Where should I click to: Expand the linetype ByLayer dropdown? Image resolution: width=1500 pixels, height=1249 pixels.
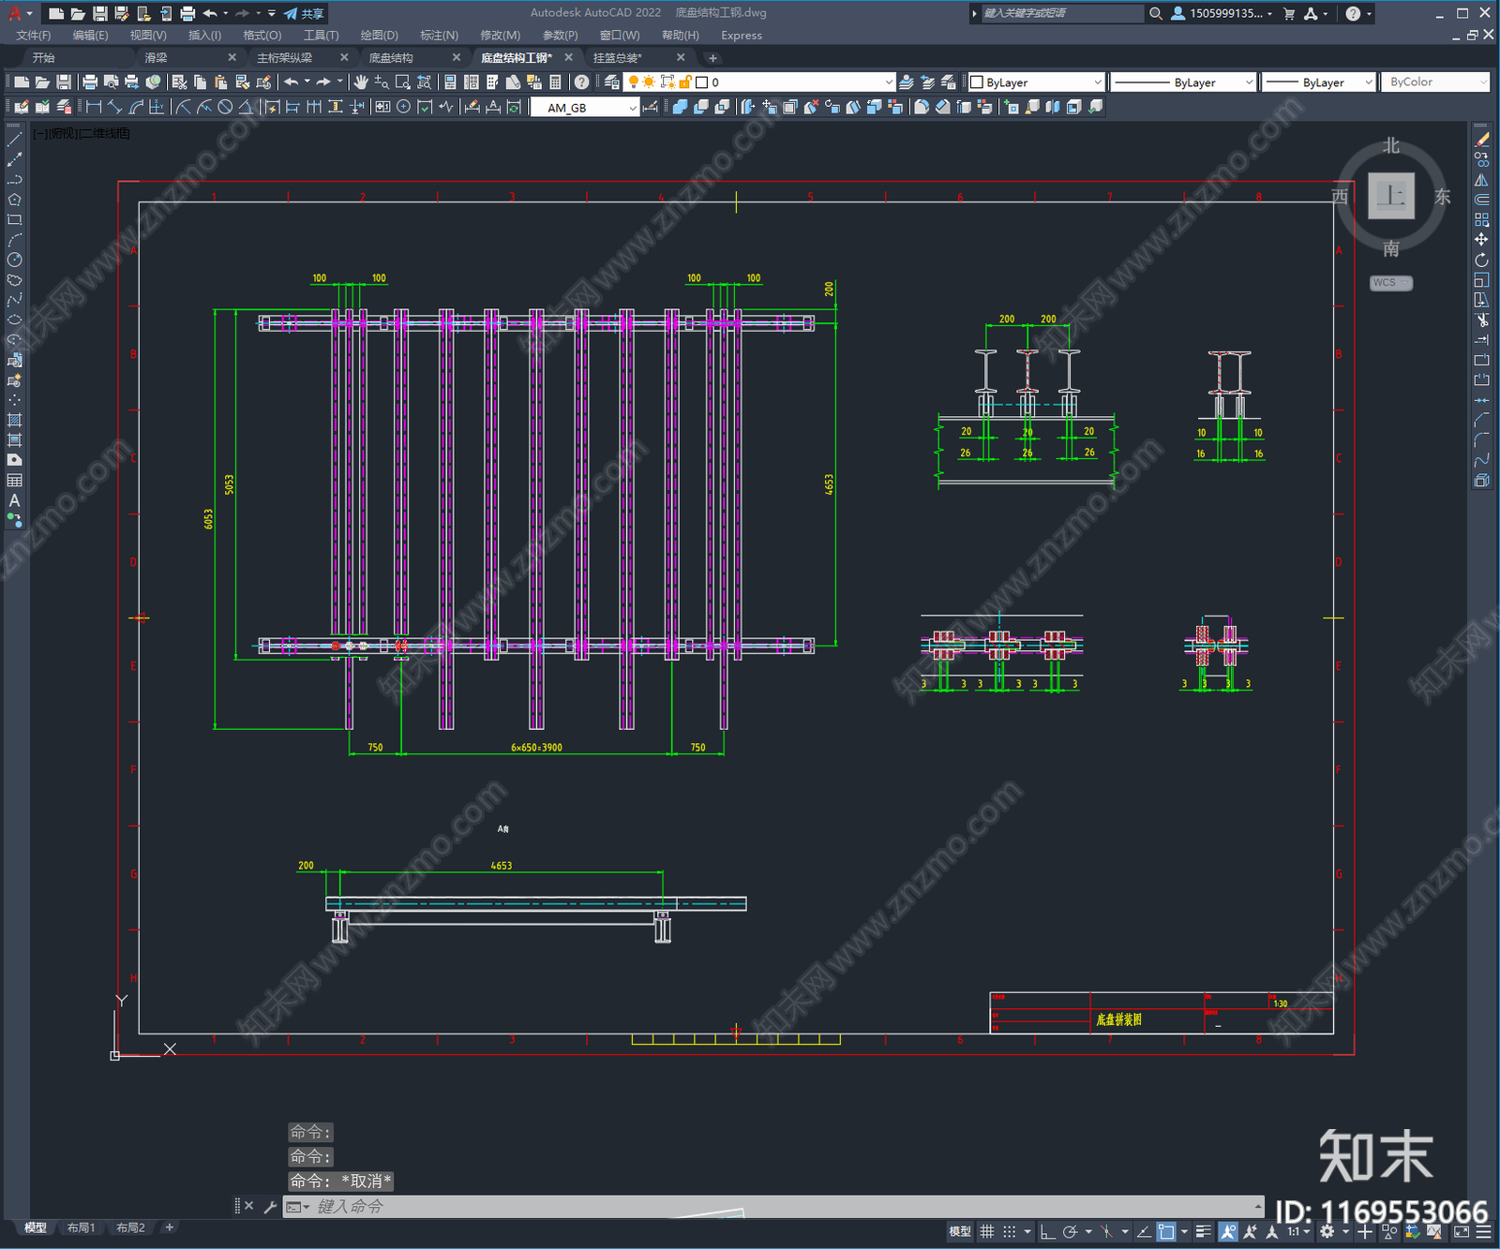1182,82
